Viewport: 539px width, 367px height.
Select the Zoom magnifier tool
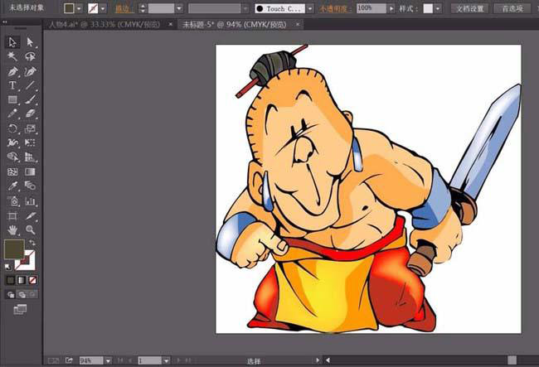tap(30, 229)
